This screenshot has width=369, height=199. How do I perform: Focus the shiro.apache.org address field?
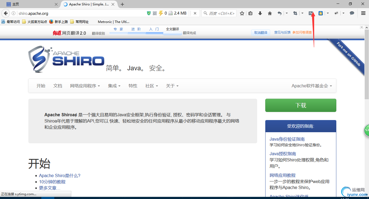coord(81,13)
